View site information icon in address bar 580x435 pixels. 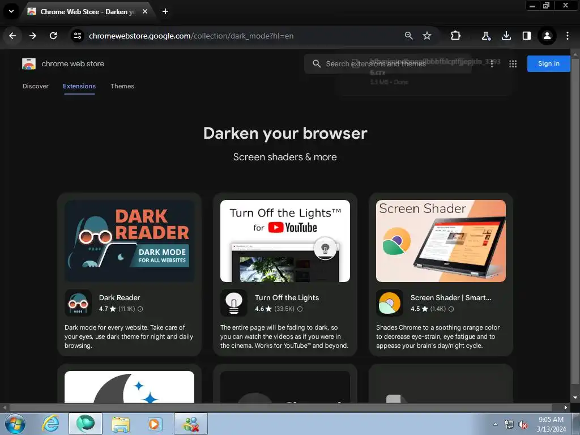click(x=77, y=36)
